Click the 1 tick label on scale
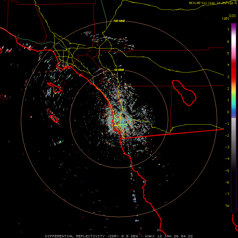238x238 pixels. click(x=228, y=100)
